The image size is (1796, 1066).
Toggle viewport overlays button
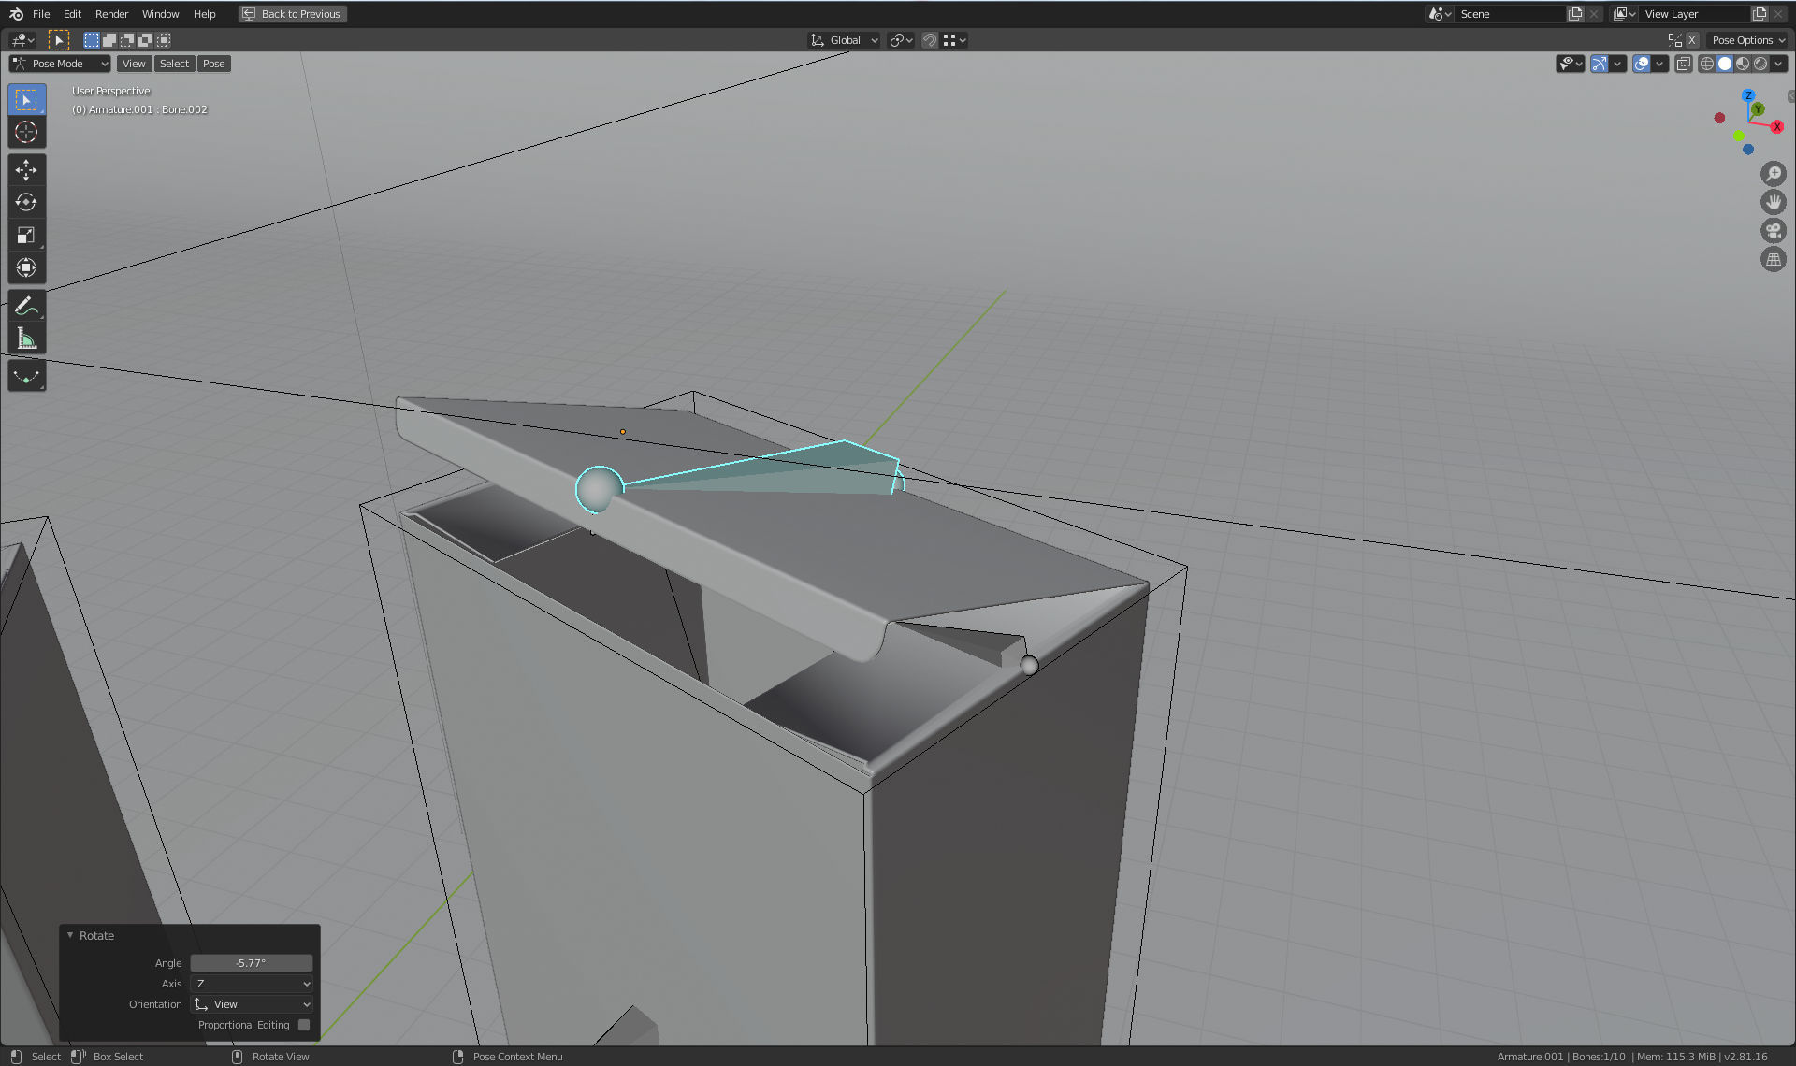coord(1642,64)
